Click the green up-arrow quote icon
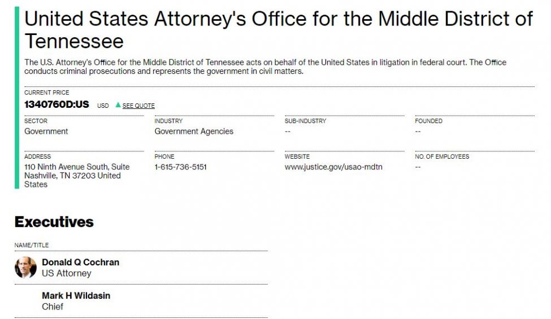The height and width of the screenshot is (319, 551). (x=118, y=105)
